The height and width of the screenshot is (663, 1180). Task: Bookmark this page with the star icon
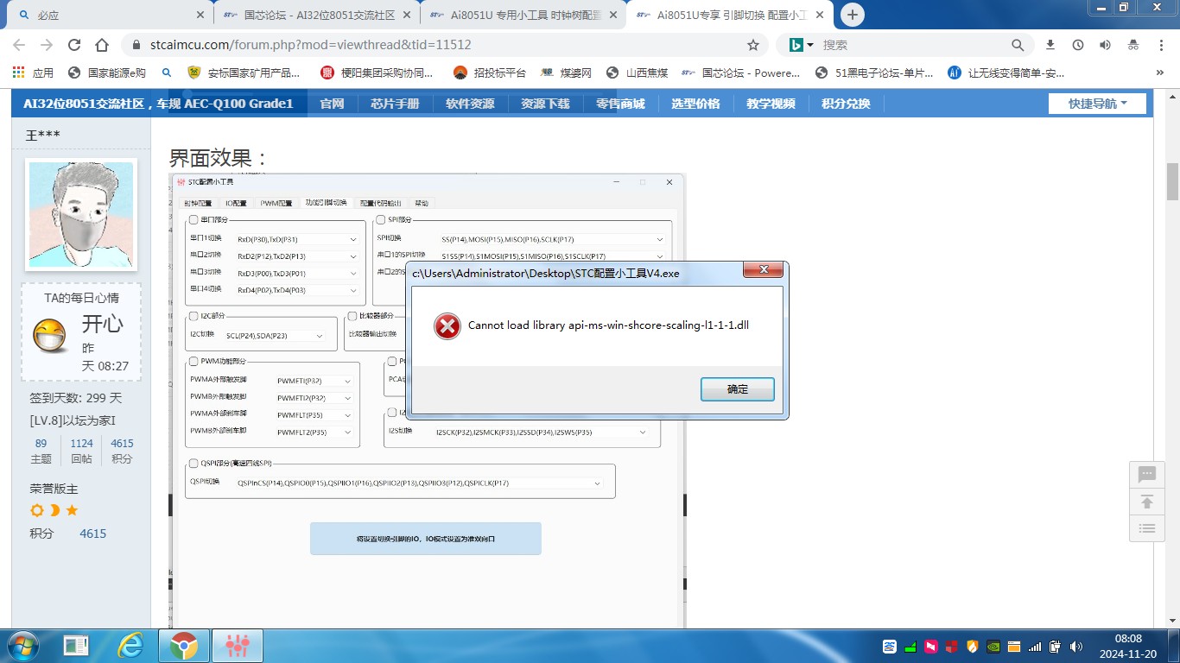click(x=753, y=45)
